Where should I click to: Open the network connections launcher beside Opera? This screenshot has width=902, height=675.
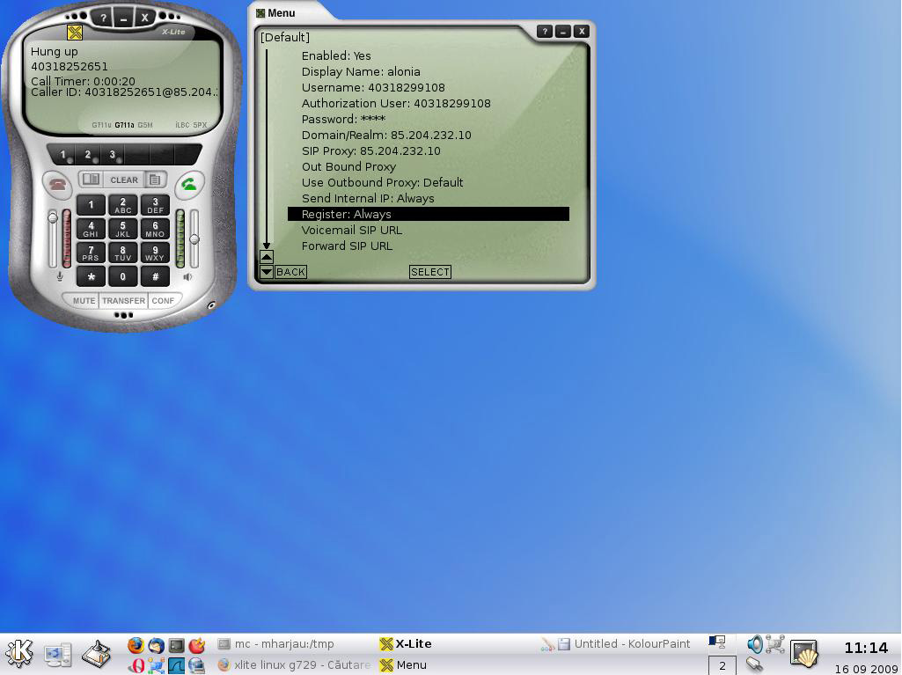156,665
